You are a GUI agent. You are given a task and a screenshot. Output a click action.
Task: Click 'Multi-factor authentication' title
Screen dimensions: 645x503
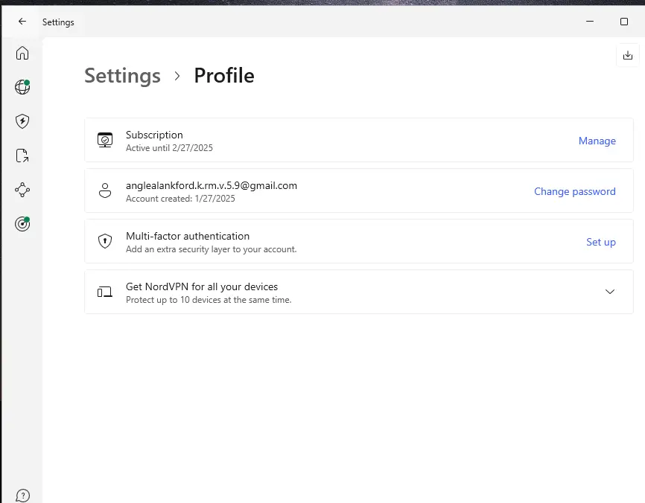pyautogui.click(x=188, y=236)
